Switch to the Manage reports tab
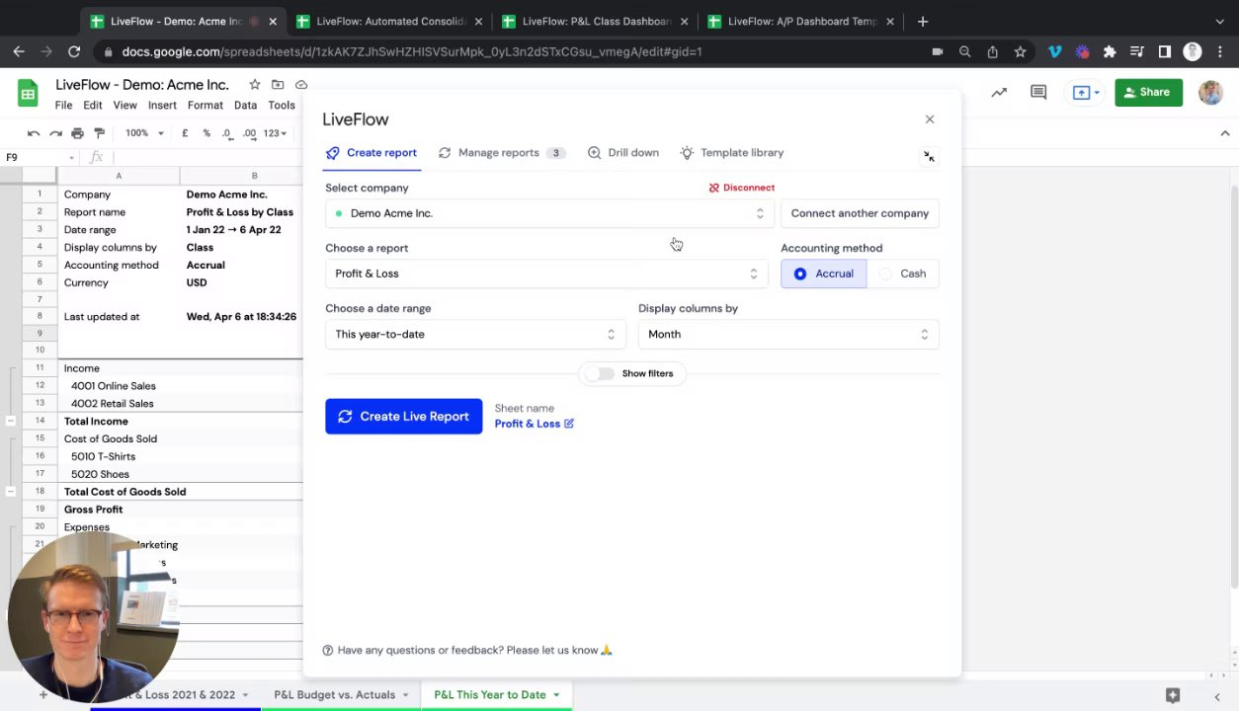This screenshot has width=1239, height=711. click(500, 153)
